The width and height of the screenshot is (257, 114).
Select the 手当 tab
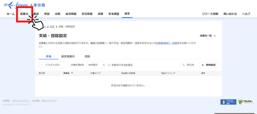[49, 56]
